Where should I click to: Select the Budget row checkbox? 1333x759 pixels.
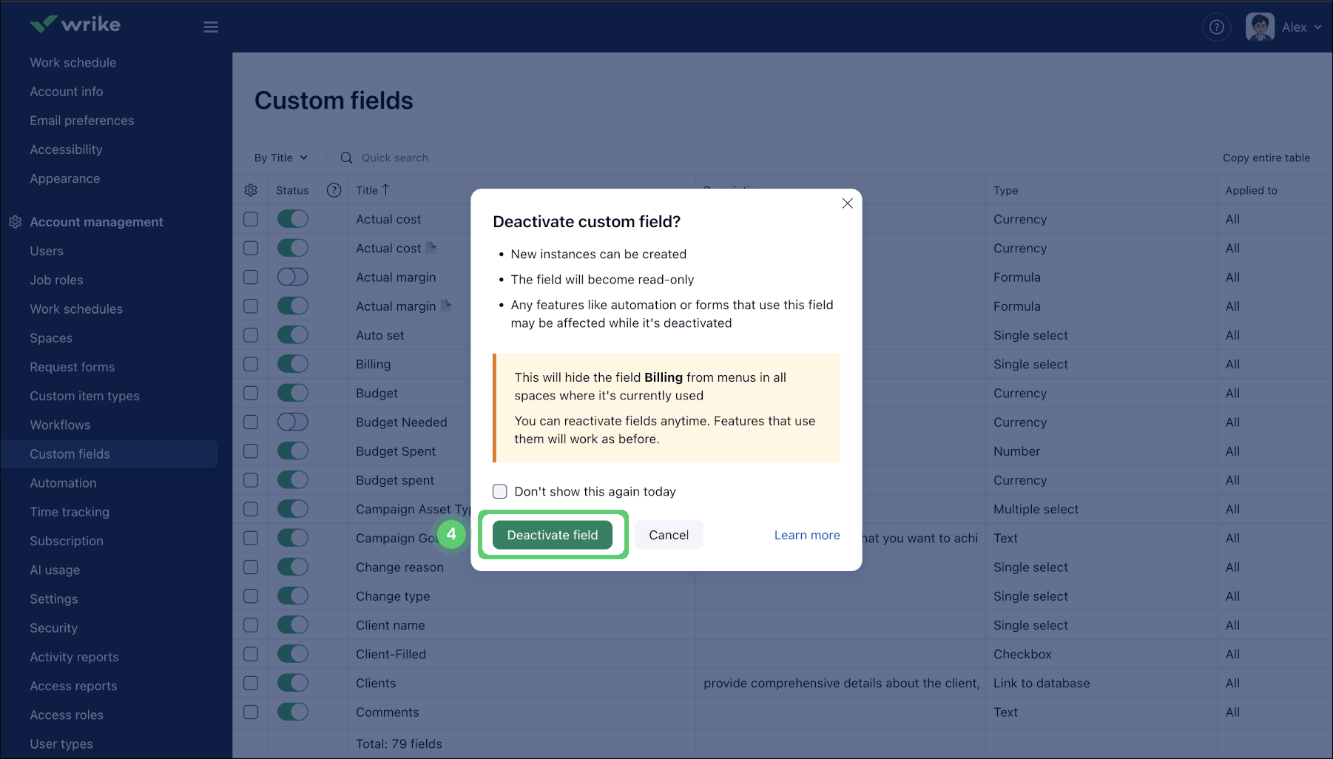click(x=251, y=393)
